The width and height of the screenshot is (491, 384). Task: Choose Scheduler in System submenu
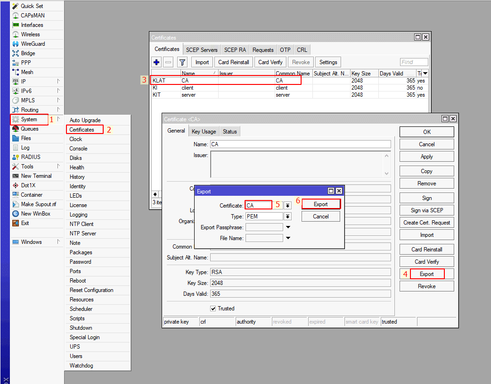81,309
